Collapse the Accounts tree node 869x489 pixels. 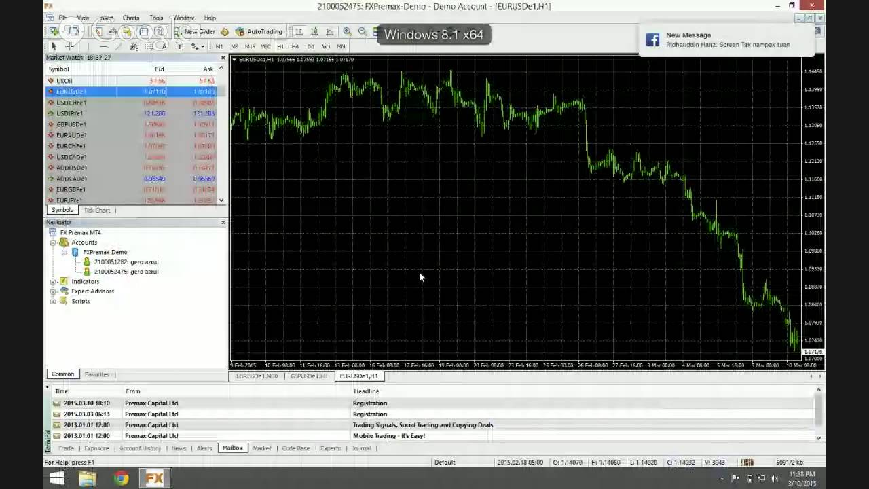pos(53,242)
